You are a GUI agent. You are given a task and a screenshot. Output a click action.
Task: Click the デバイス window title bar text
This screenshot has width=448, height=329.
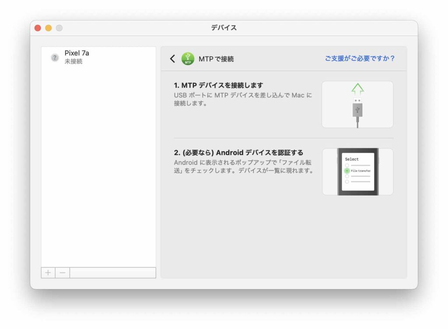[x=224, y=28]
